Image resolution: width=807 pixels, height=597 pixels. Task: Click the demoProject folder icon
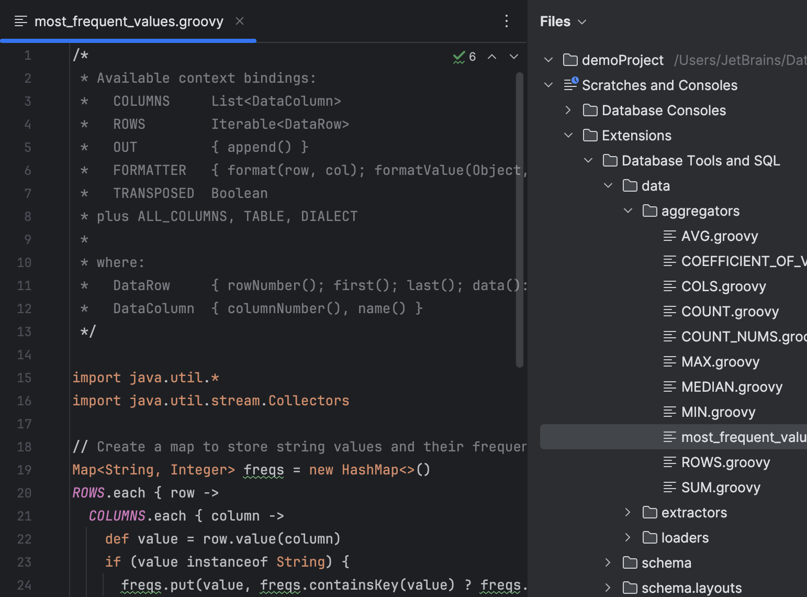[570, 60]
